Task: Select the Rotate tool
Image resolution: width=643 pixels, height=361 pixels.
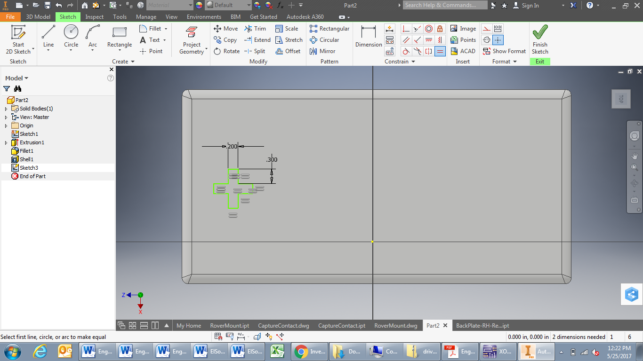Action: (x=226, y=51)
